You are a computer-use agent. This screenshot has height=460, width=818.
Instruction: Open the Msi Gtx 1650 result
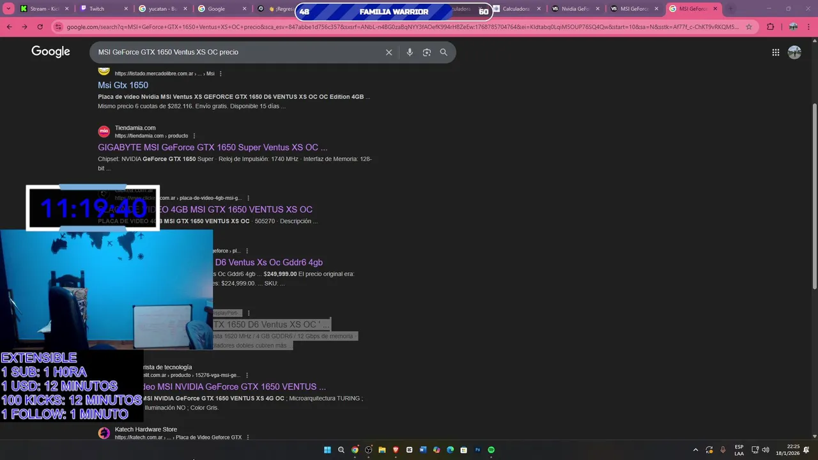tap(123, 85)
